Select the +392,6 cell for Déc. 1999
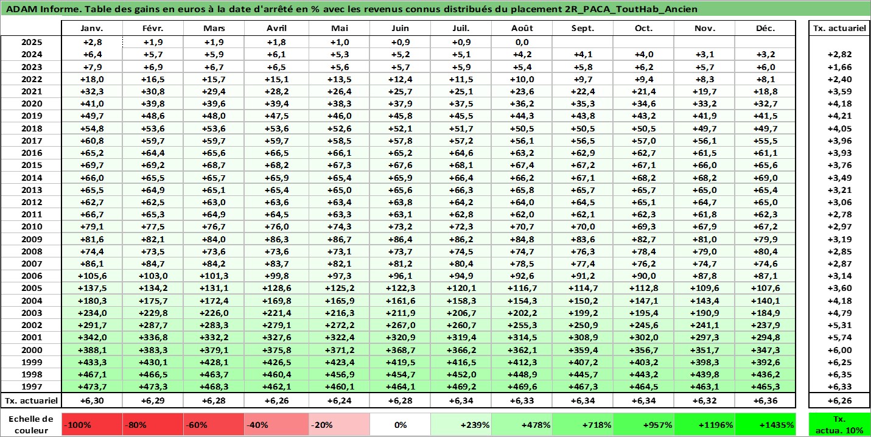871x437 pixels. [765, 362]
